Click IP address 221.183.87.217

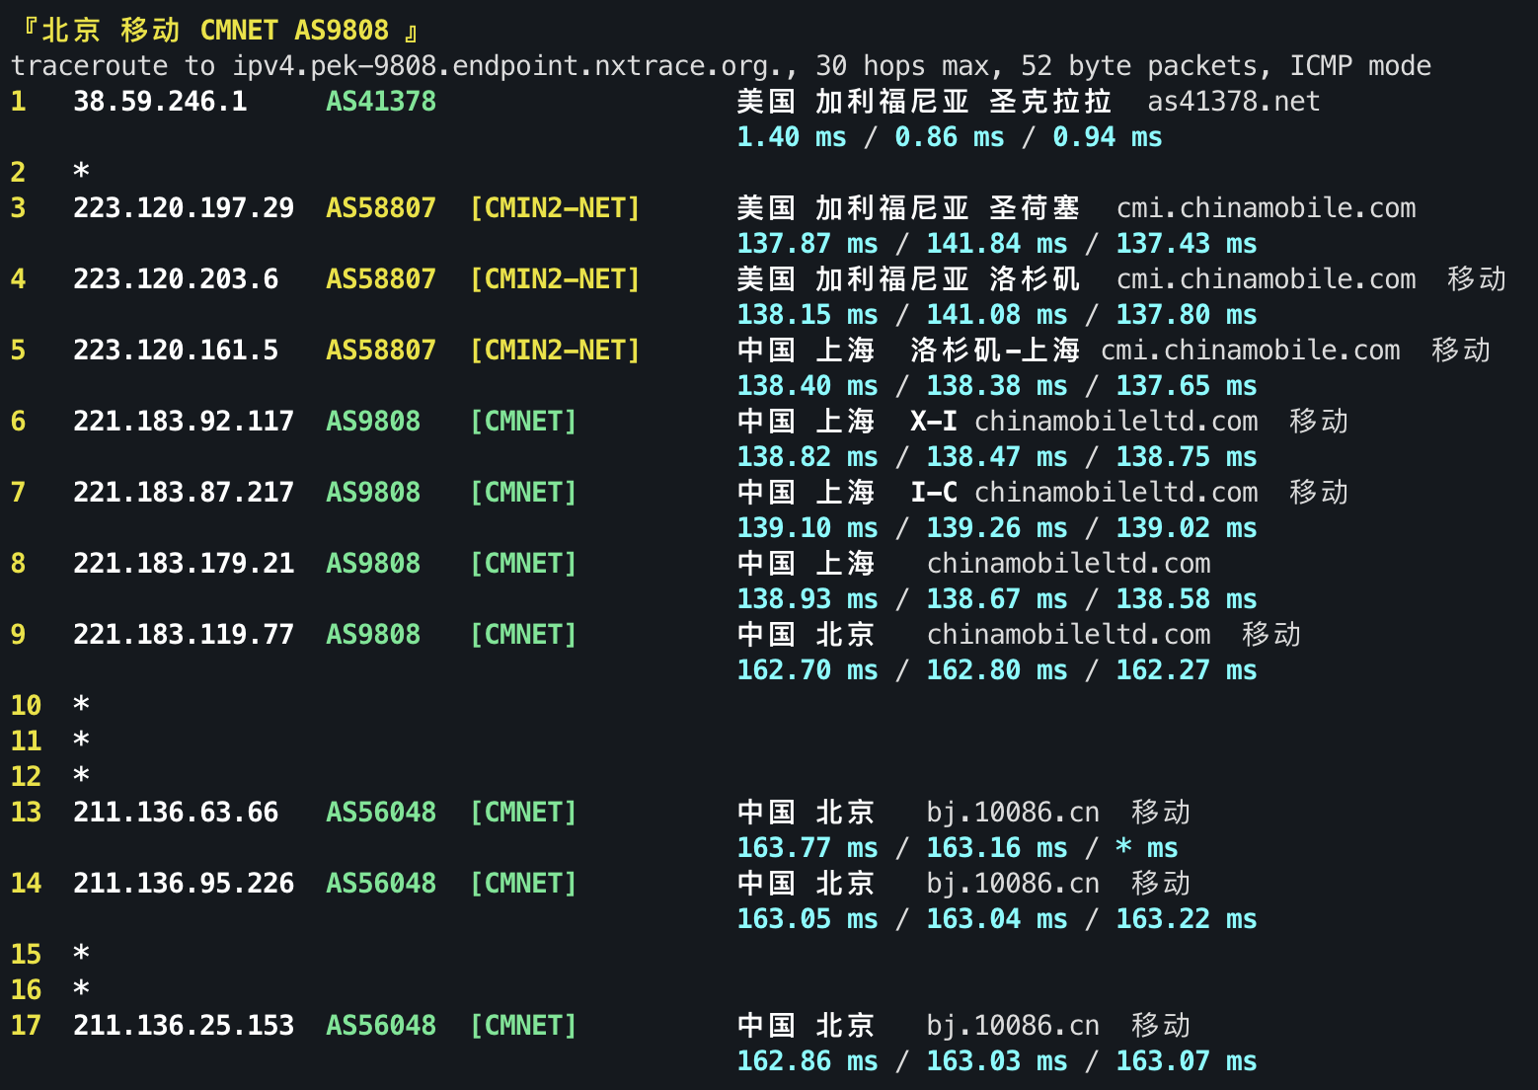(184, 493)
